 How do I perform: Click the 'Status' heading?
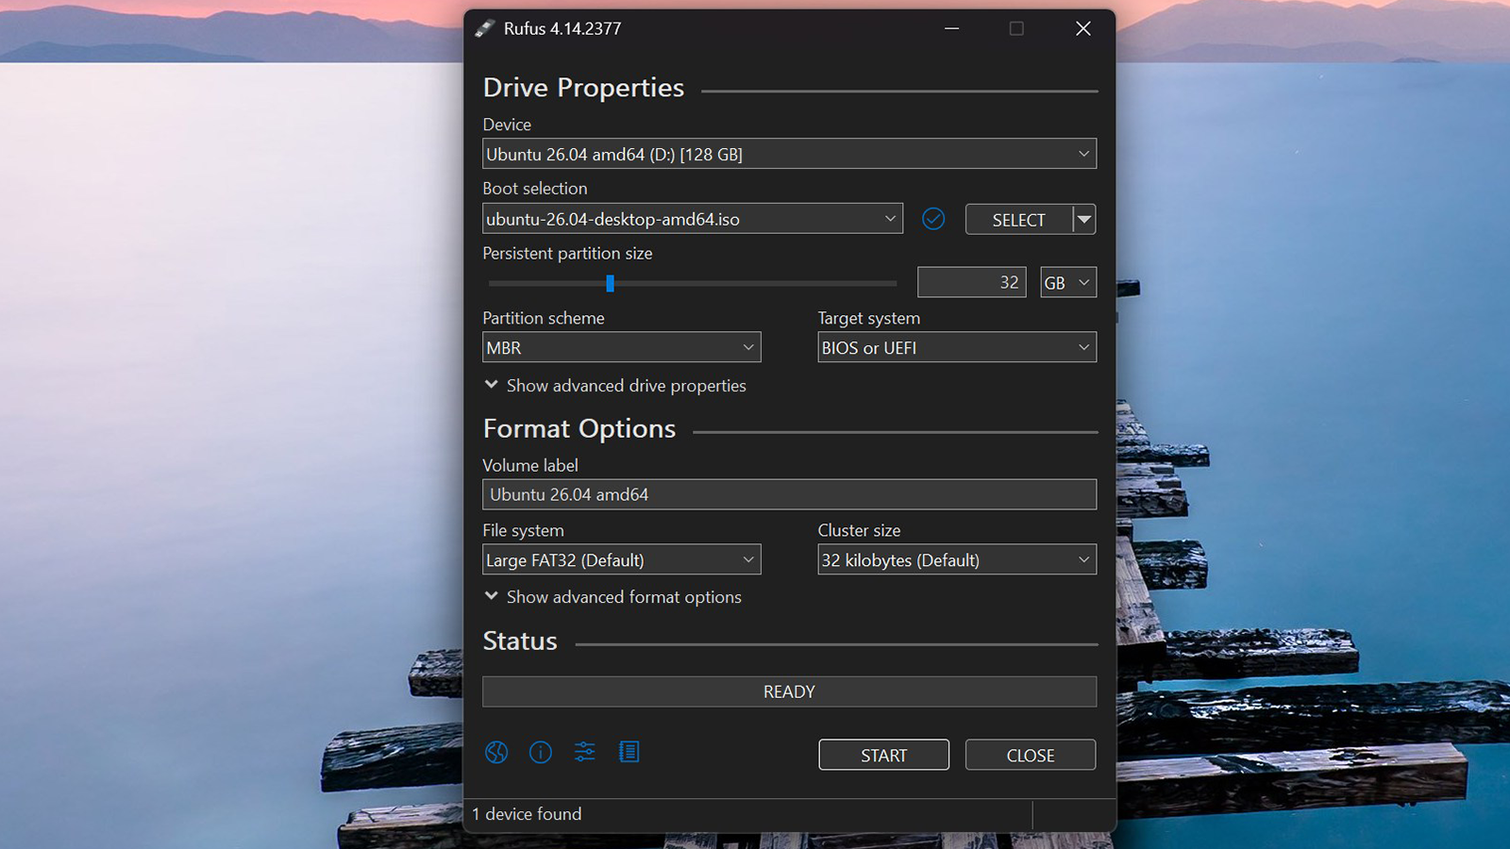(520, 641)
